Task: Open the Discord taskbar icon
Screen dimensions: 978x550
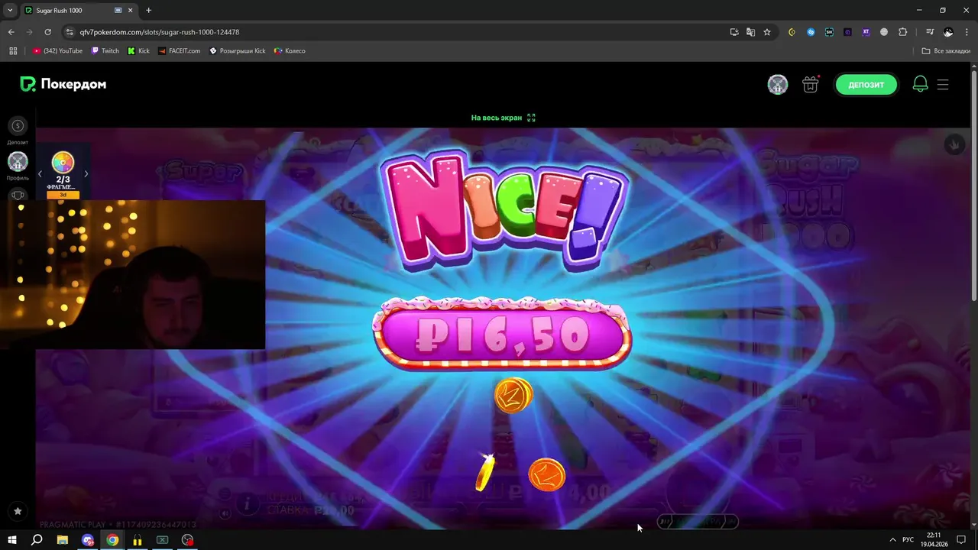Action: (88, 540)
